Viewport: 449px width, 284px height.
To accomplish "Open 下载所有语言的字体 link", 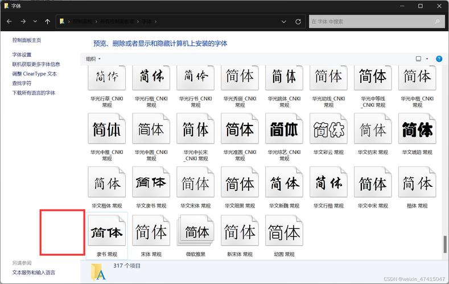I will pos(34,93).
